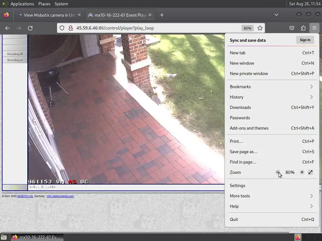Open a New private window
This screenshot has height=241, width=322.
pos(272,73)
